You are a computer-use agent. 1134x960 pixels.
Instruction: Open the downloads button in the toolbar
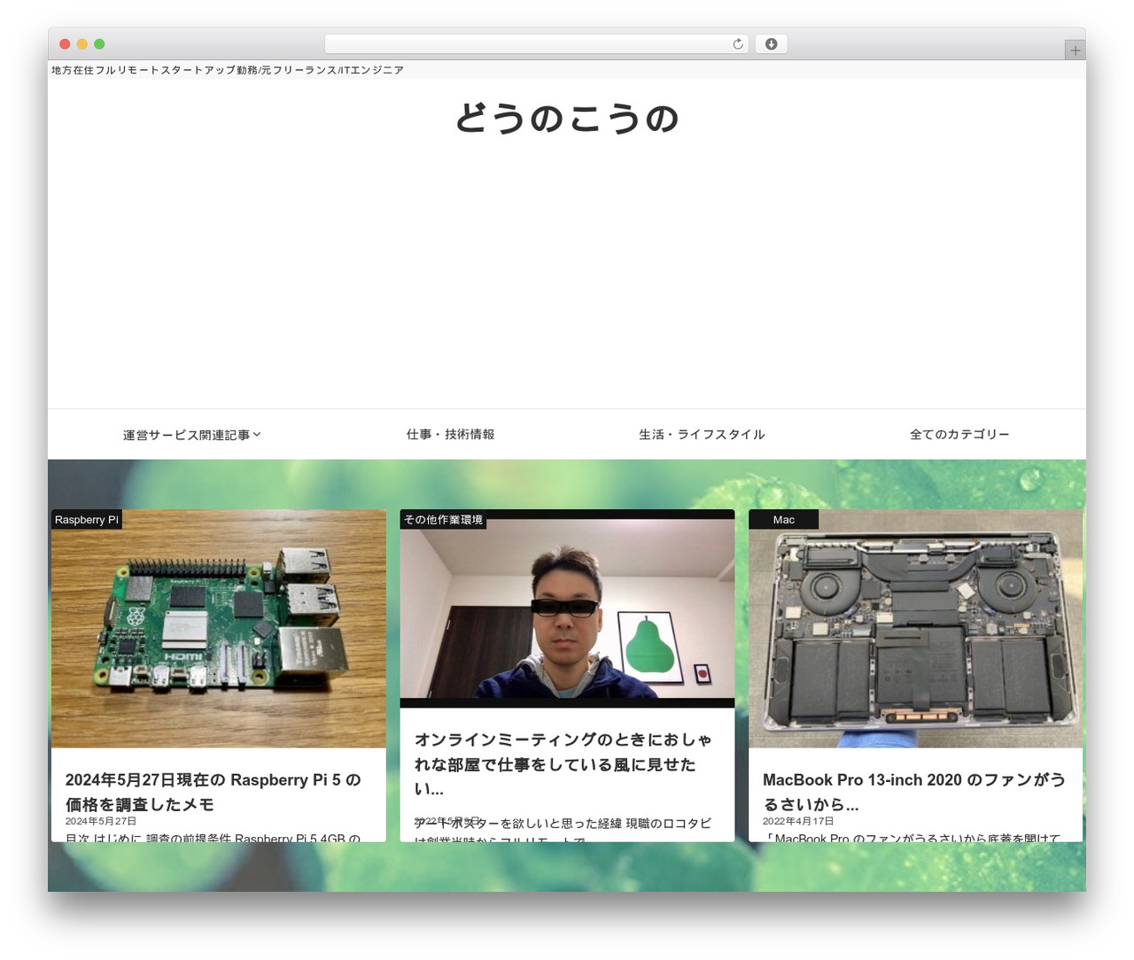click(771, 44)
